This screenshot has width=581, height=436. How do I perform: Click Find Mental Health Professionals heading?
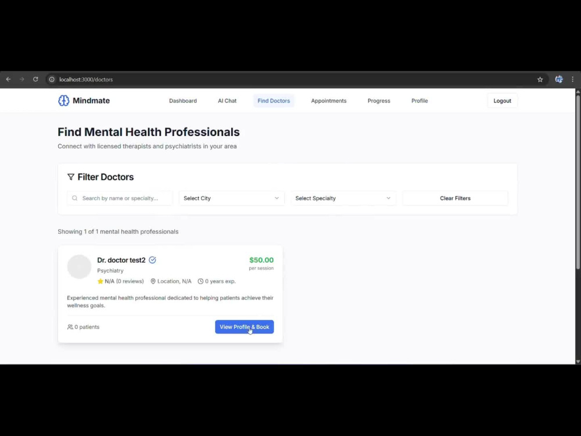coord(149,132)
